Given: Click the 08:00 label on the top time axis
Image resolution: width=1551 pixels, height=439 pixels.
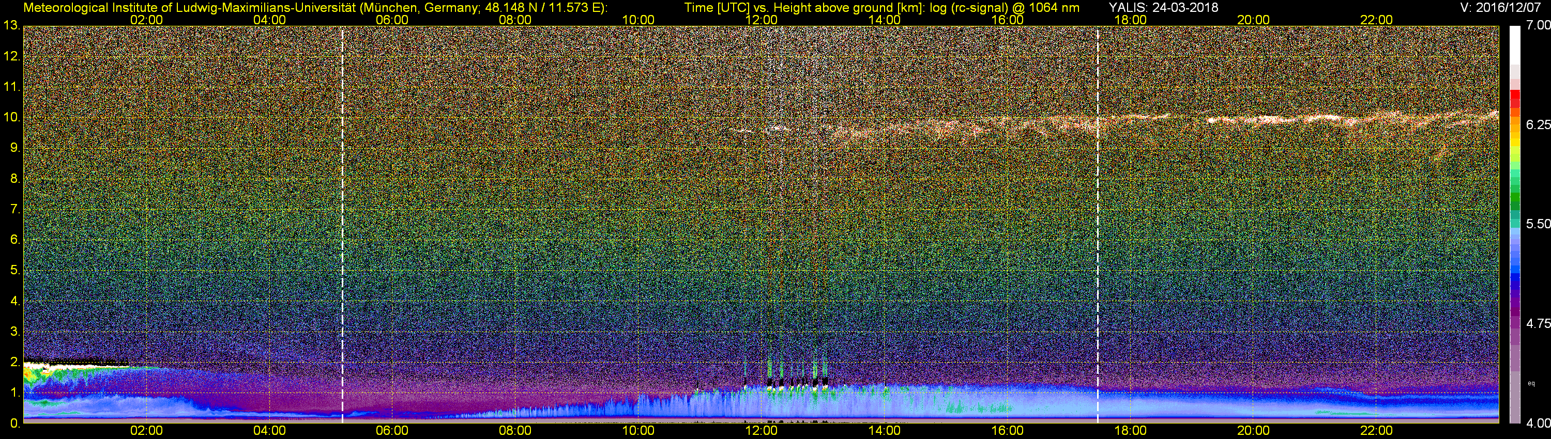Looking at the screenshot, I should point(515,20).
